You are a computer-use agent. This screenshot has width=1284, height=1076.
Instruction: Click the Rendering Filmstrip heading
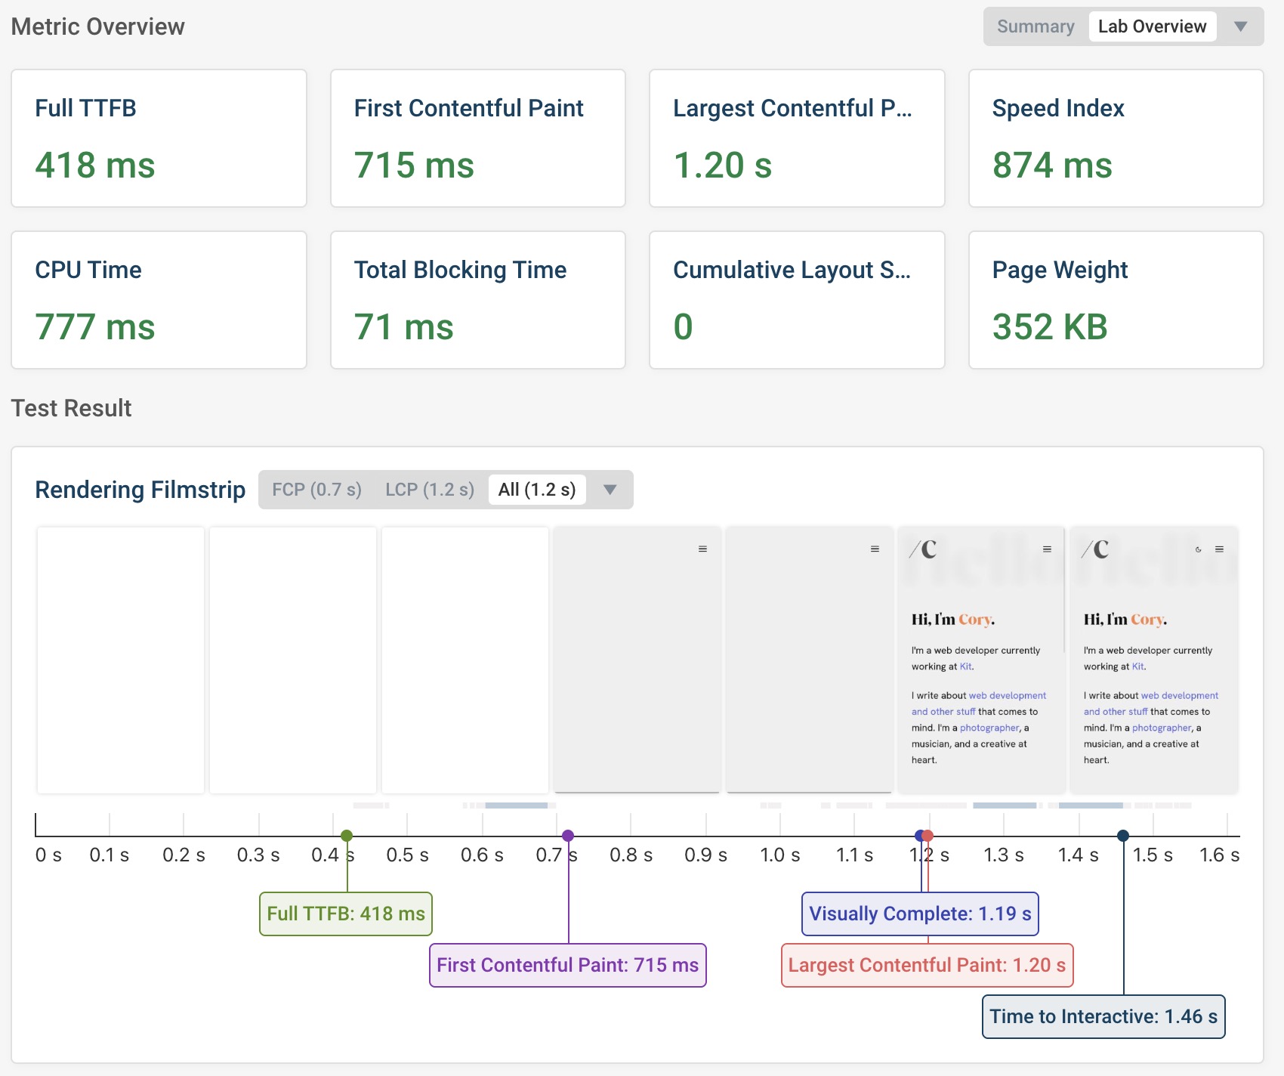140,490
